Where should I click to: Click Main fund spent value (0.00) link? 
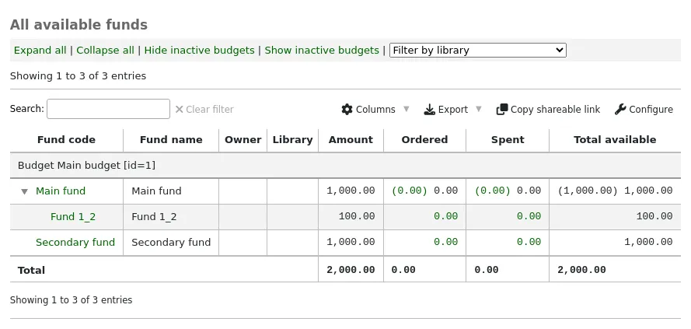pos(493,191)
